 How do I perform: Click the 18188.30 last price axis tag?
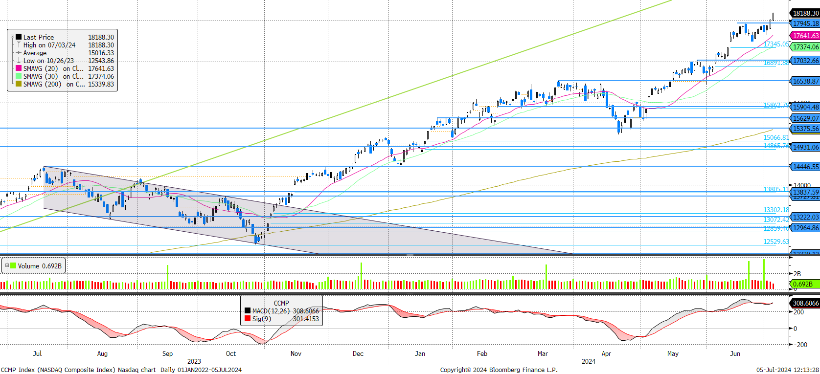pyautogui.click(x=805, y=13)
